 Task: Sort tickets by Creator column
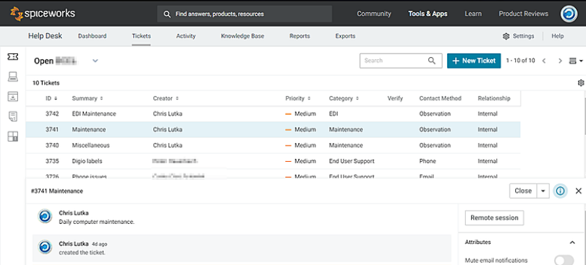coord(166,98)
